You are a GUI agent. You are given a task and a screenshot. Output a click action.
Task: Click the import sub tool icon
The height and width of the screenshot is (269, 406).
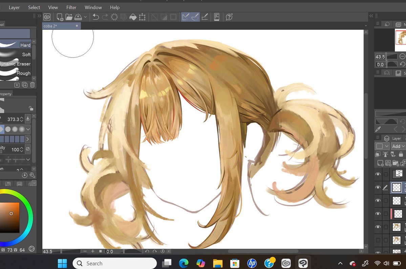click(17, 85)
